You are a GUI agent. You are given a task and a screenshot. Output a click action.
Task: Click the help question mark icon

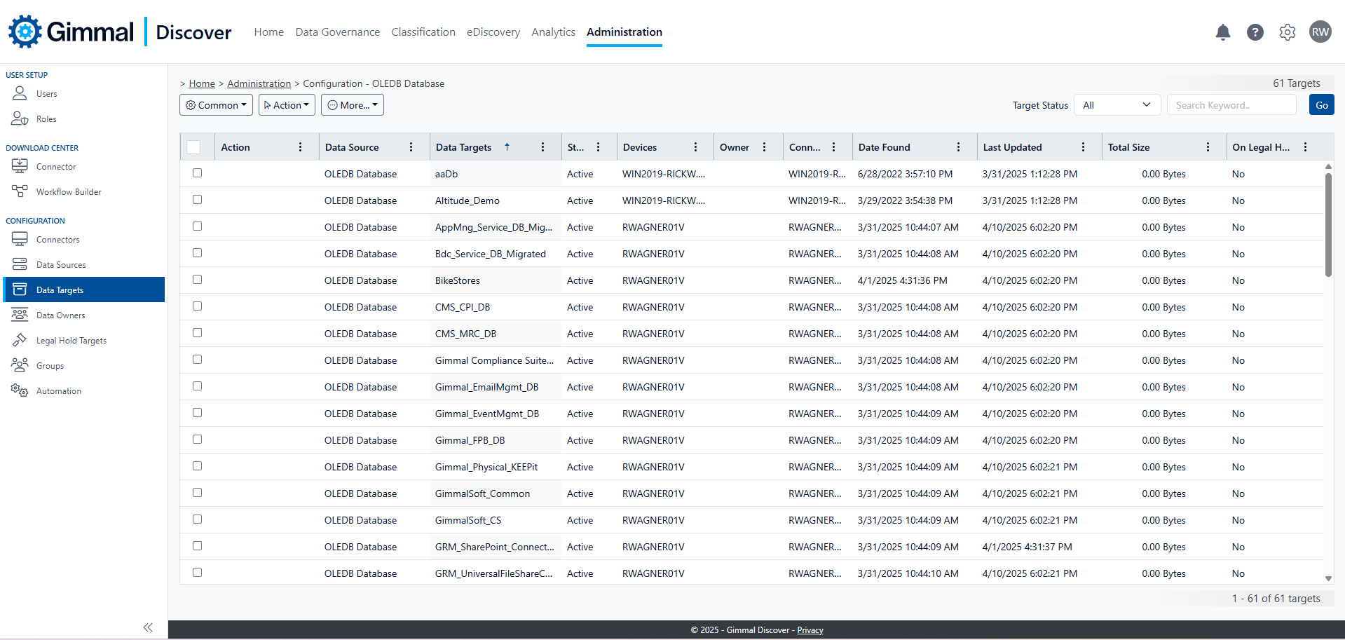[1255, 32]
